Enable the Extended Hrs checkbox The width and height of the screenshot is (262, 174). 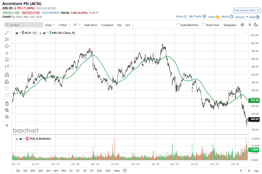click(178, 25)
